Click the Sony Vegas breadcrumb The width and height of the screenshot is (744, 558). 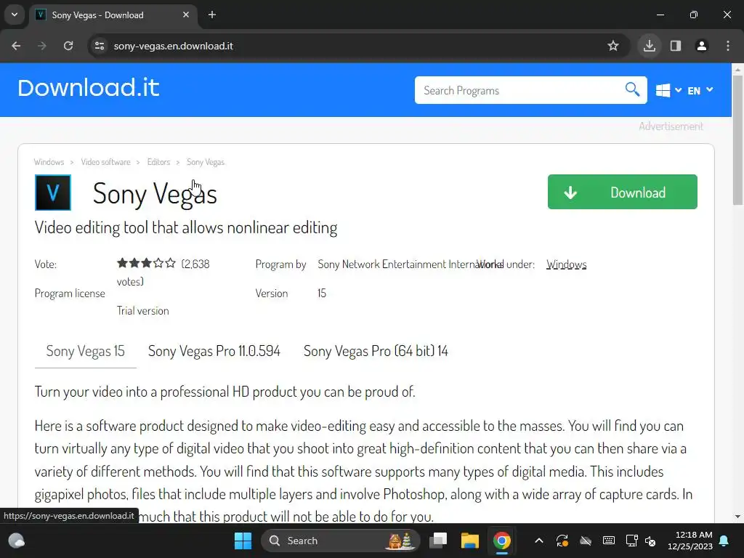coord(206,162)
